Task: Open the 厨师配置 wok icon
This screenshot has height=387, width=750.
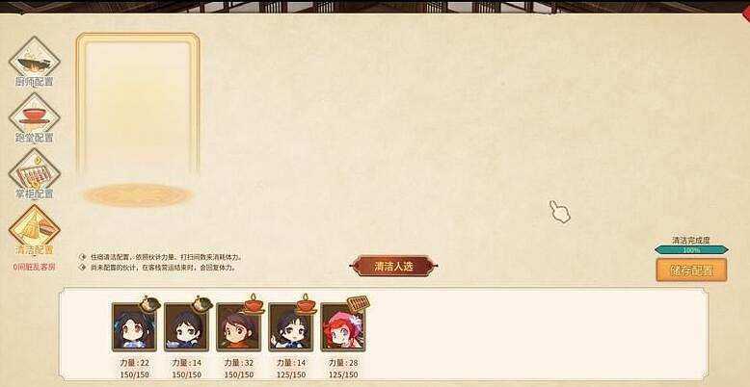Action: [x=35, y=60]
